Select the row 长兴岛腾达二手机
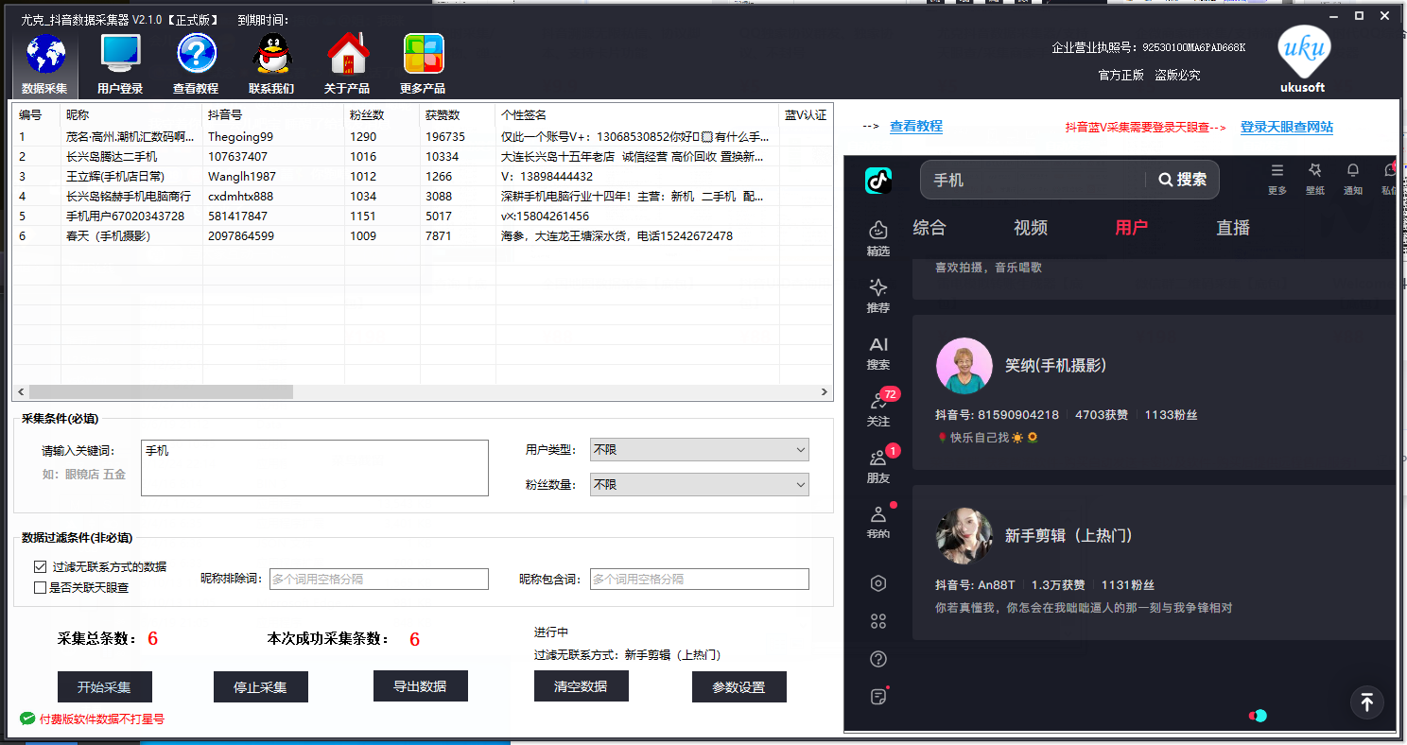Screen dimensions: 1407x745 pyautogui.click(x=423, y=156)
